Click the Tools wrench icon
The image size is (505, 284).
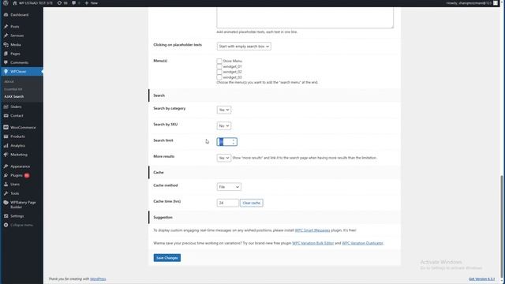coord(6,193)
